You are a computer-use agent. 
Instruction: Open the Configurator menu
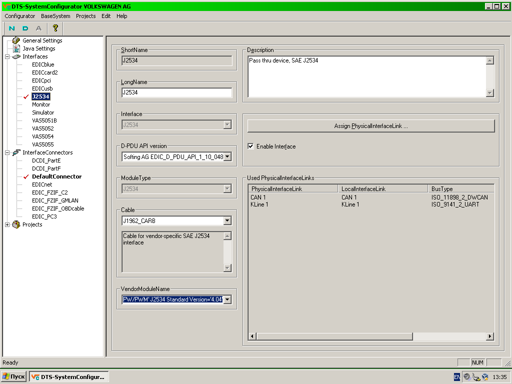click(20, 16)
